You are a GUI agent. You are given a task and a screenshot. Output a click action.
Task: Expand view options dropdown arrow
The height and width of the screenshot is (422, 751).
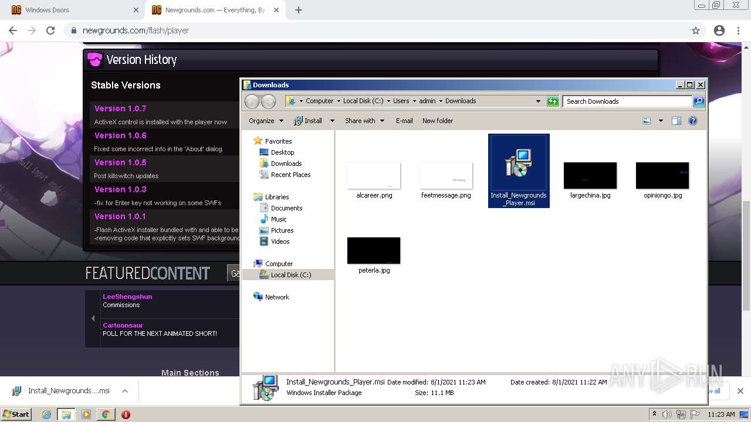click(661, 121)
